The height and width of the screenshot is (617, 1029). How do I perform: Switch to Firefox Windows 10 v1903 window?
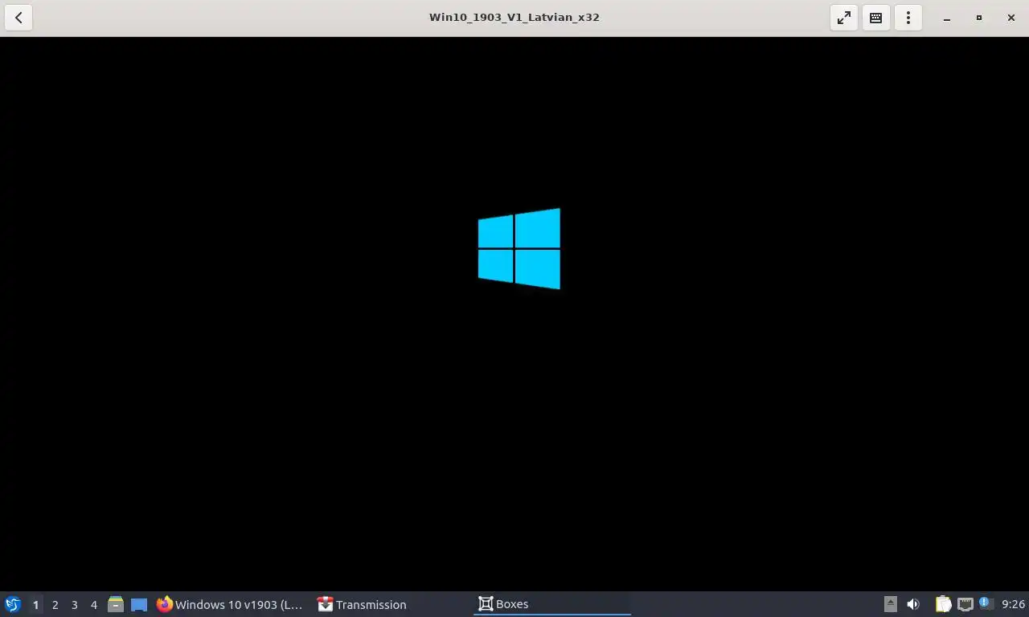coord(231,604)
